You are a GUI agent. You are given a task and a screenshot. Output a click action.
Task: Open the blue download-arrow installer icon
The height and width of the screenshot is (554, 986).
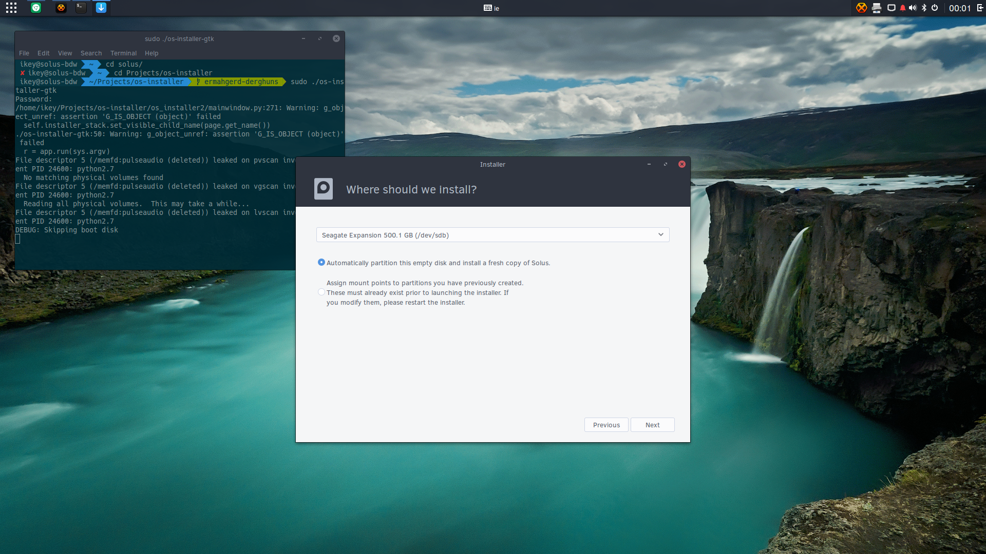(x=101, y=8)
